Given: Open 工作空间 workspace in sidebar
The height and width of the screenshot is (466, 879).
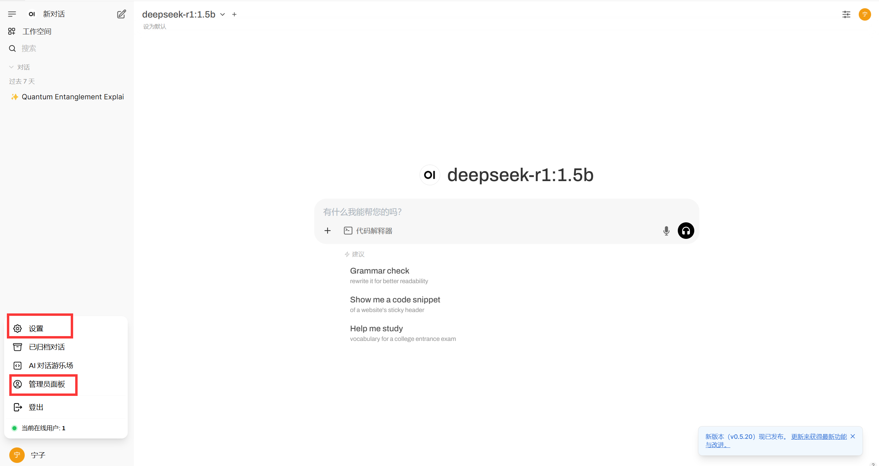Looking at the screenshot, I should (36, 32).
